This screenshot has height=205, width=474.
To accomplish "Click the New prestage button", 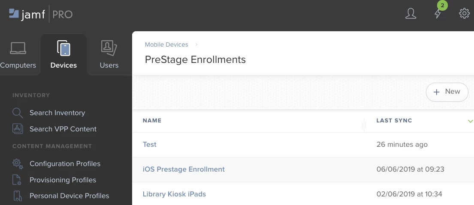I will pyautogui.click(x=447, y=92).
